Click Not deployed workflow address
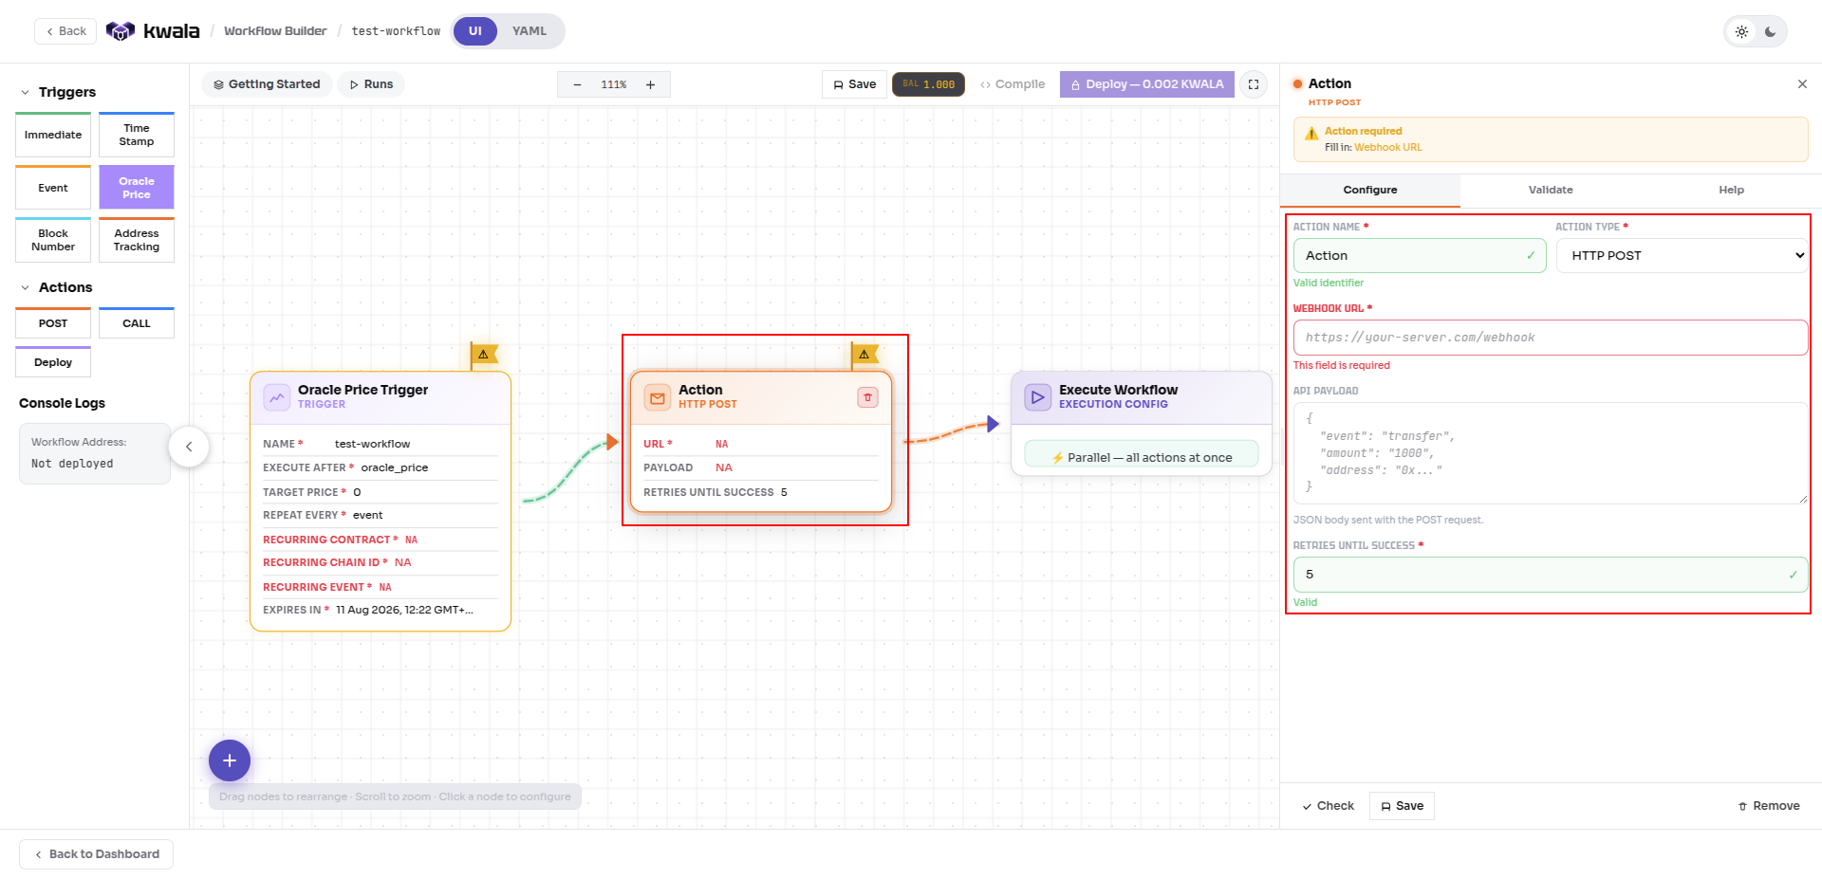This screenshot has width=1822, height=879. point(72,464)
